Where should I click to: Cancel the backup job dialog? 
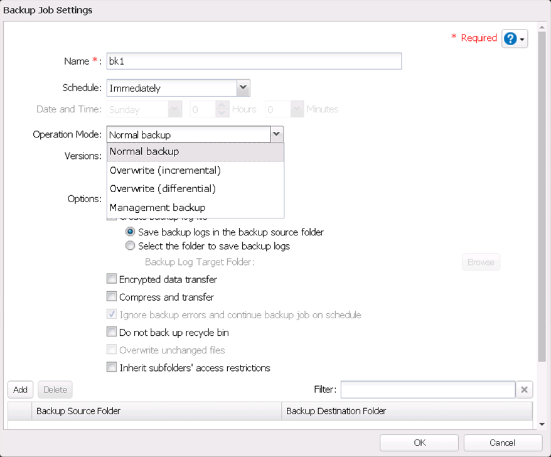pos(502,443)
